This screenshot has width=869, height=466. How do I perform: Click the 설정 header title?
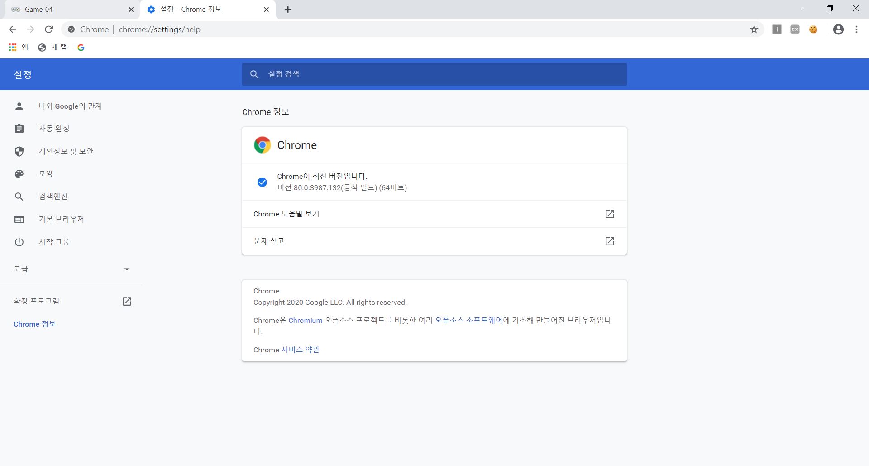[x=23, y=74]
